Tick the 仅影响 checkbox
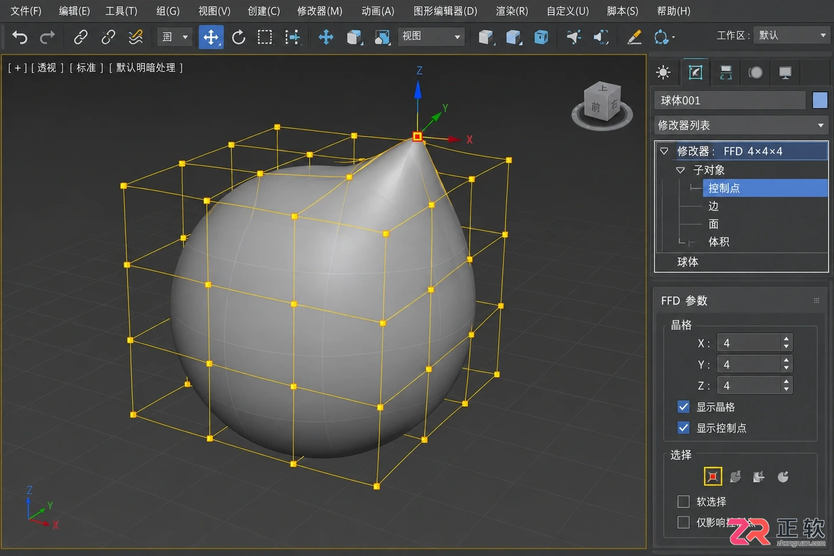This screenshot has width=834, height=556. (683, 522)
